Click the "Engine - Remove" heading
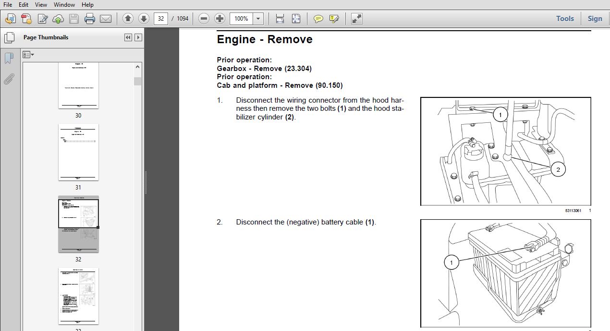610x331 pixels. [265, 39]
